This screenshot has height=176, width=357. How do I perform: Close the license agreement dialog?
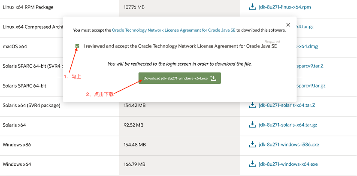coord(288,25)
